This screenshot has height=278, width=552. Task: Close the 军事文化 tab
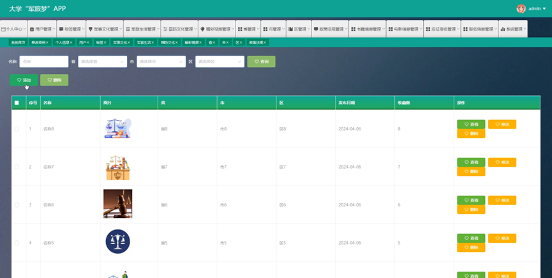tap(128, 42)
